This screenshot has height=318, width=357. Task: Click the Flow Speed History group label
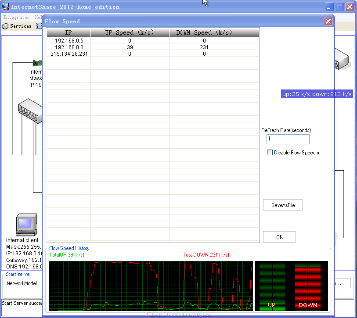pyautogui.click(x=69, y=248)
